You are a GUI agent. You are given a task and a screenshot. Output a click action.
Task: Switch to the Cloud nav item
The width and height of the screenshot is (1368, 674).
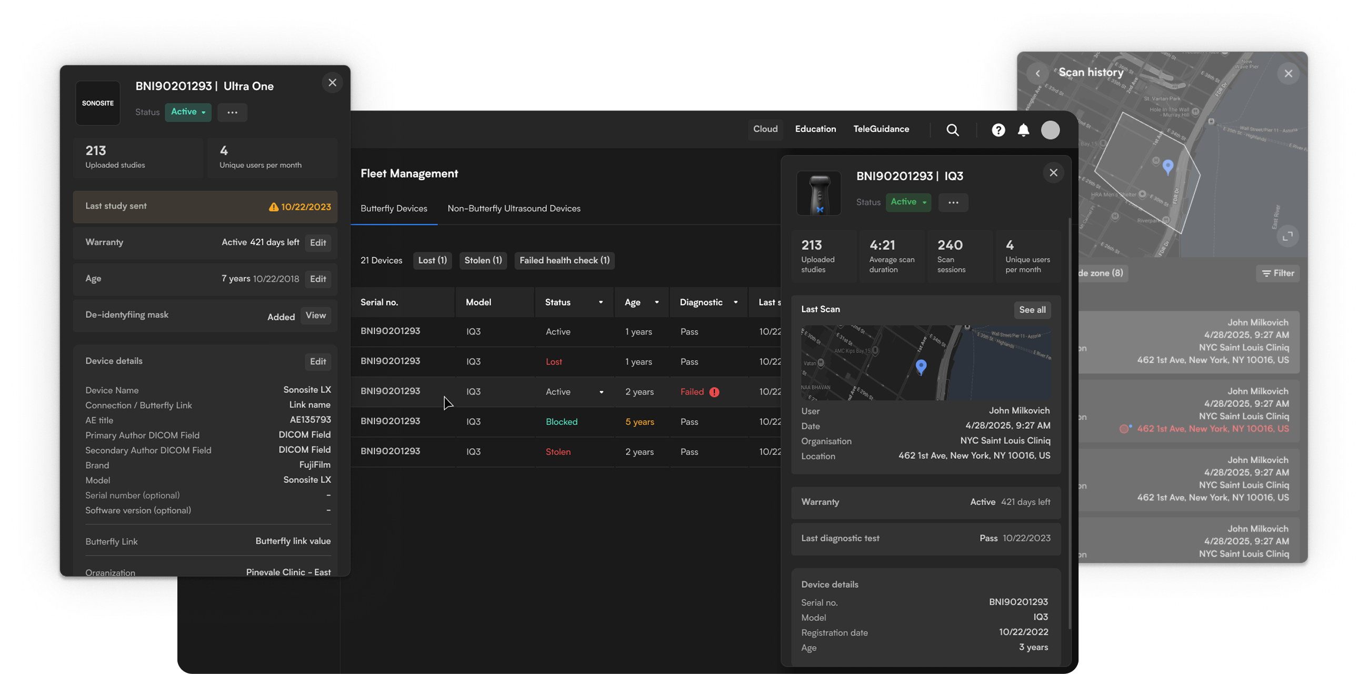pos(765,129)
